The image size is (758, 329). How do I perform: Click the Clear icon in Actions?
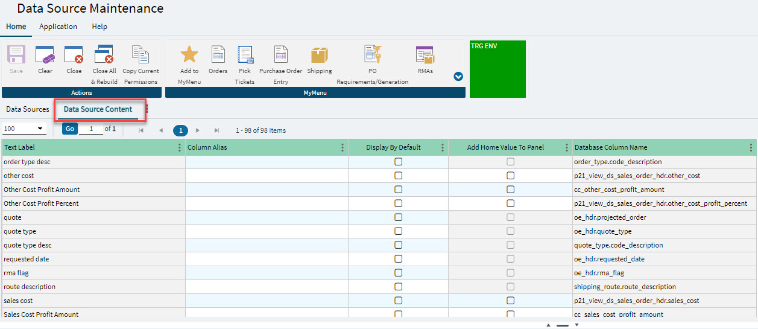(45, 56)
